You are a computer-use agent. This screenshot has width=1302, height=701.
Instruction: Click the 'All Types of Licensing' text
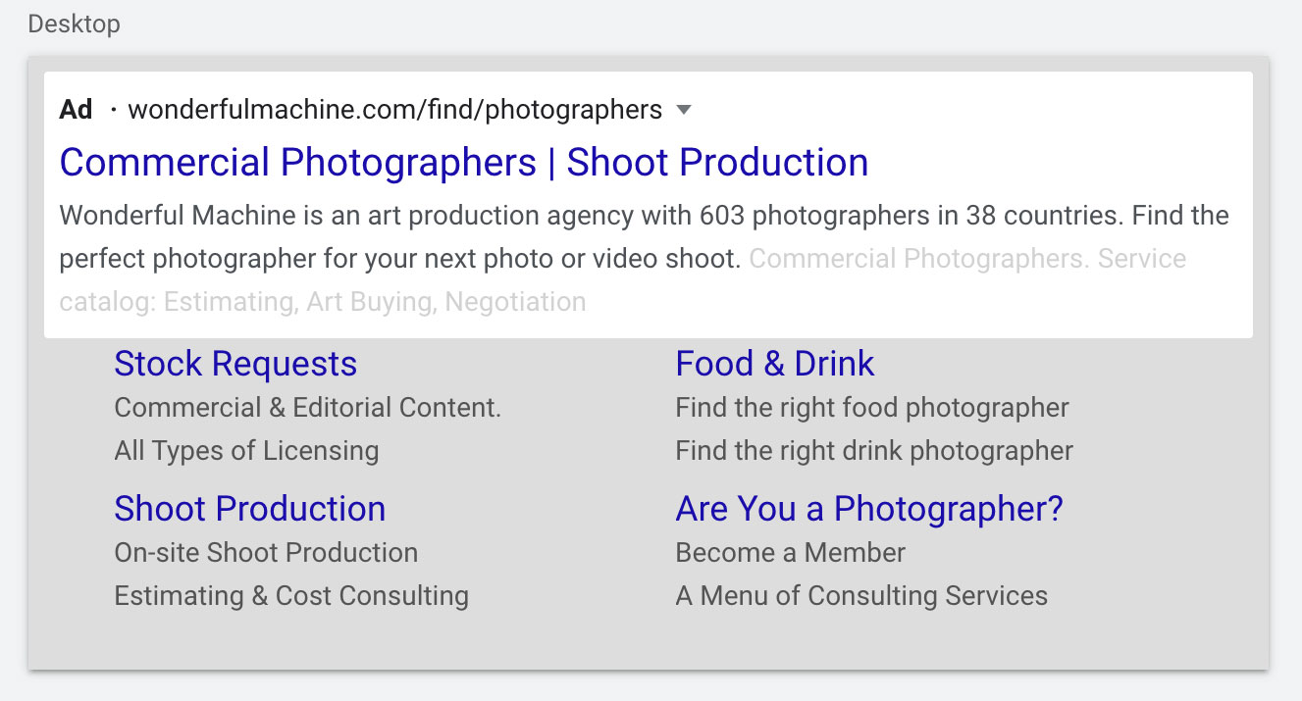click(246, 451)
